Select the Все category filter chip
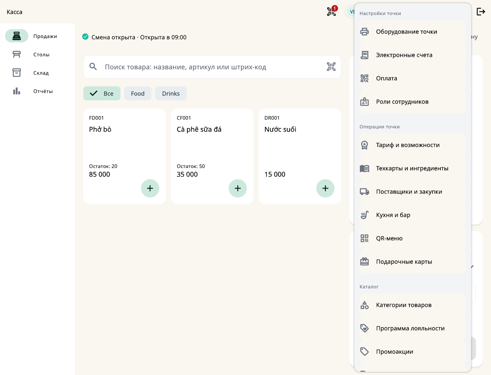This screenshot has width=491, height=375. pyautogui.click(x=102, y=93)
